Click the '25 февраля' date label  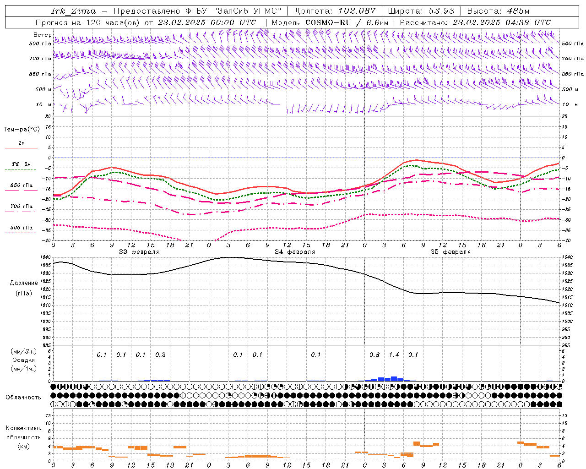coord(450,252)
